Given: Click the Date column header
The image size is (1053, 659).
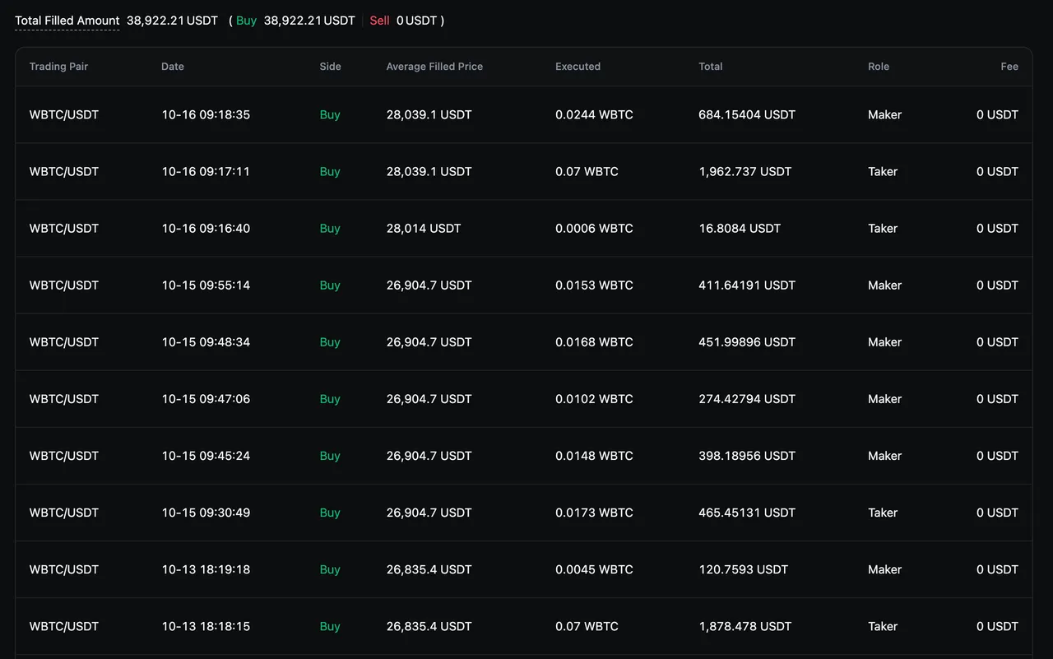Looking at the screenshot, I should click(x=173, y=67).
